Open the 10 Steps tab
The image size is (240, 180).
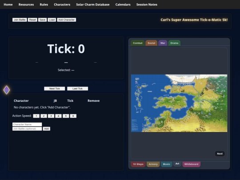click(x=138, y=164)
